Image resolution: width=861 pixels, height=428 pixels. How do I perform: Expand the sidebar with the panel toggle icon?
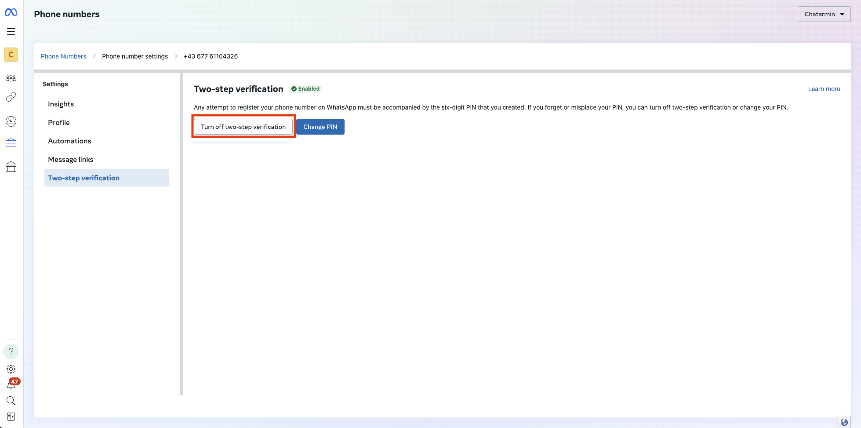tap(11, 417)
